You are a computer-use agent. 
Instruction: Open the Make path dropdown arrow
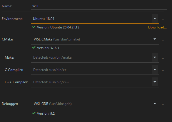pos(155,57)
